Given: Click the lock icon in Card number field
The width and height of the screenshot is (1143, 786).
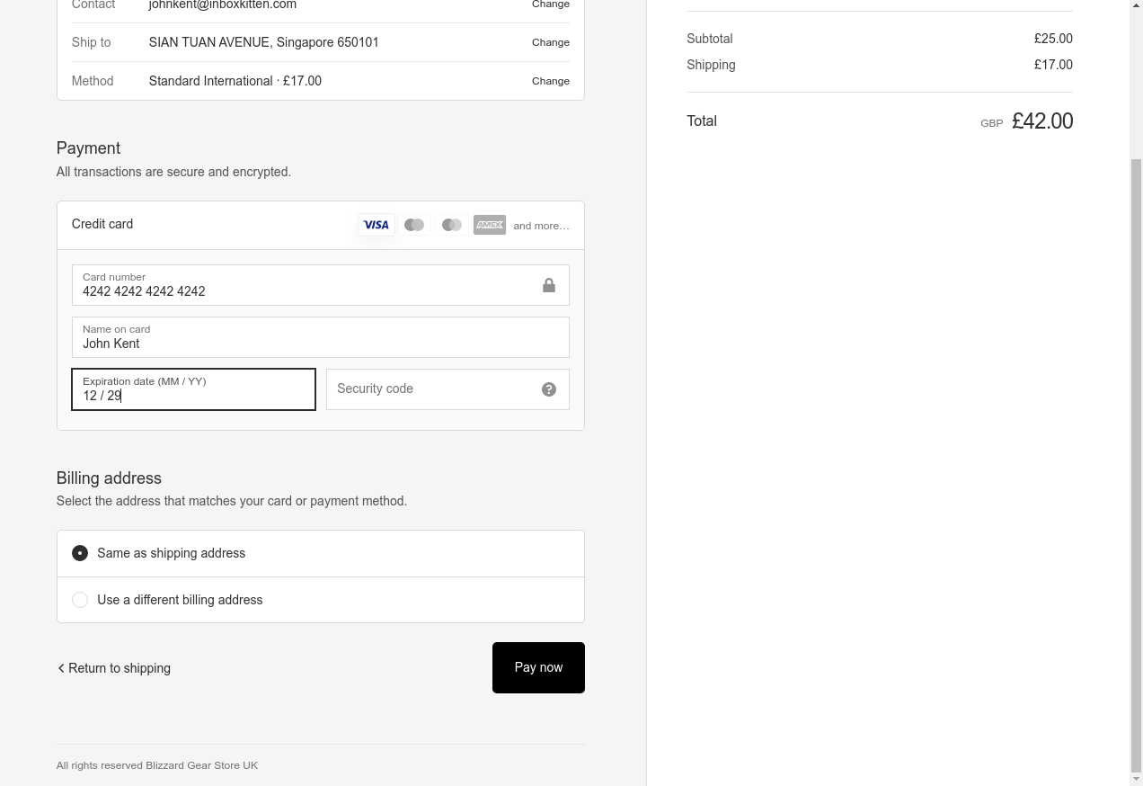Looking at the screenshot, I should pos(549,285).
